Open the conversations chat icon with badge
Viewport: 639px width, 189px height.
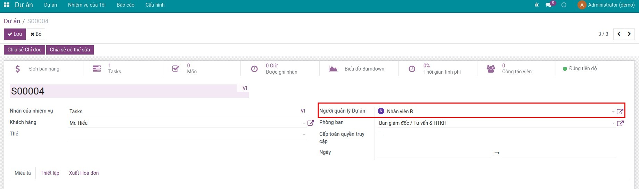[x=549, y=5]
